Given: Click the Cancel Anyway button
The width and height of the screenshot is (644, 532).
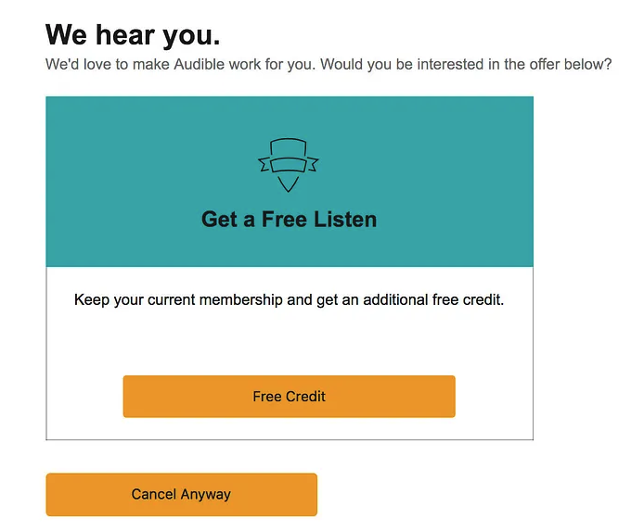Looking at the screenshot, I should 182,494.
